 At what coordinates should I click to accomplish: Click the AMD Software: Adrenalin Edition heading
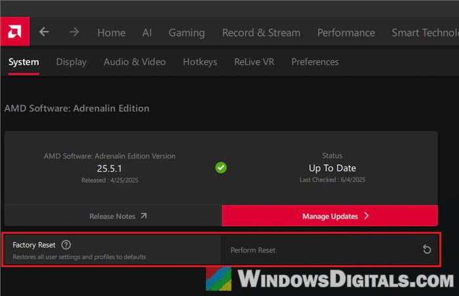(77, 109)
